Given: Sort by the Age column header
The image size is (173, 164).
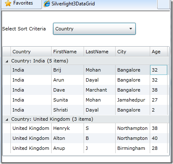Looking at the screenshot, I should (158, 52).
